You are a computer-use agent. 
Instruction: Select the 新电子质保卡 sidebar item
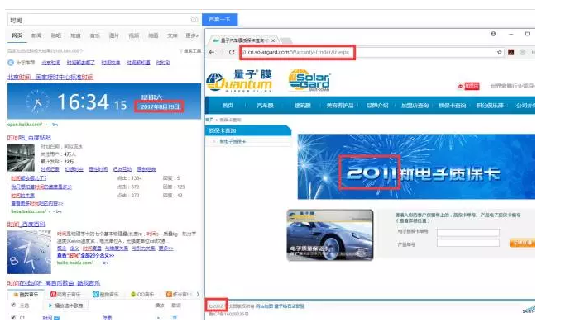(233, 141)
